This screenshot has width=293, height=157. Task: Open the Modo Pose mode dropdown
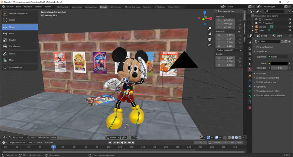point(19,138)
